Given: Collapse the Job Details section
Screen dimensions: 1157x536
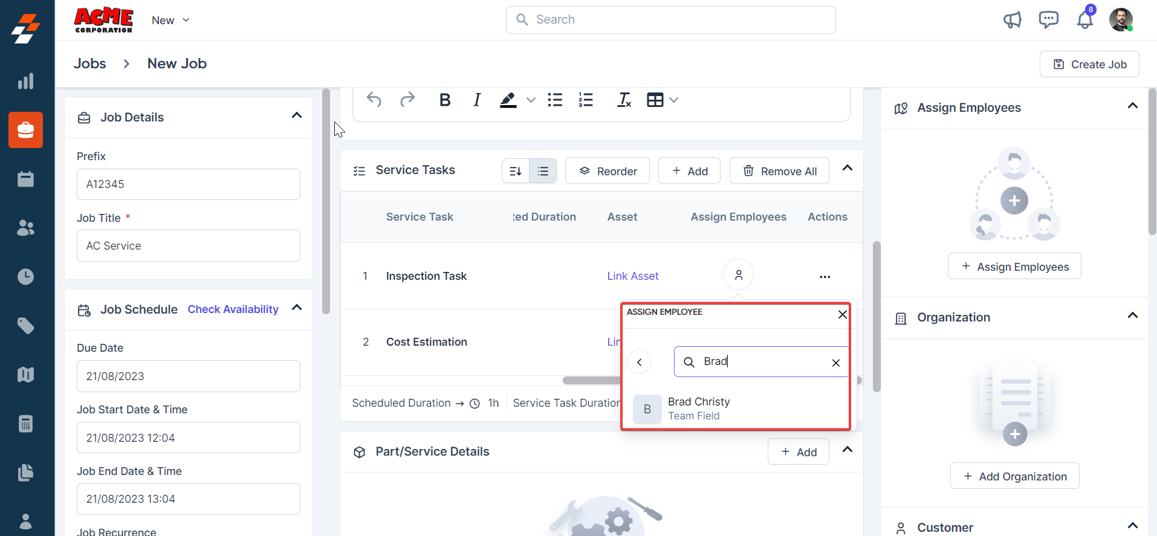Looking at the screenshot, I should 296,115.
